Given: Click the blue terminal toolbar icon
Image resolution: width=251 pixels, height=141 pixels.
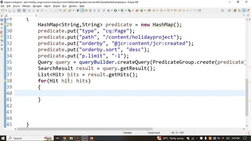Looking at the screenshot, I should coord(24,11).
